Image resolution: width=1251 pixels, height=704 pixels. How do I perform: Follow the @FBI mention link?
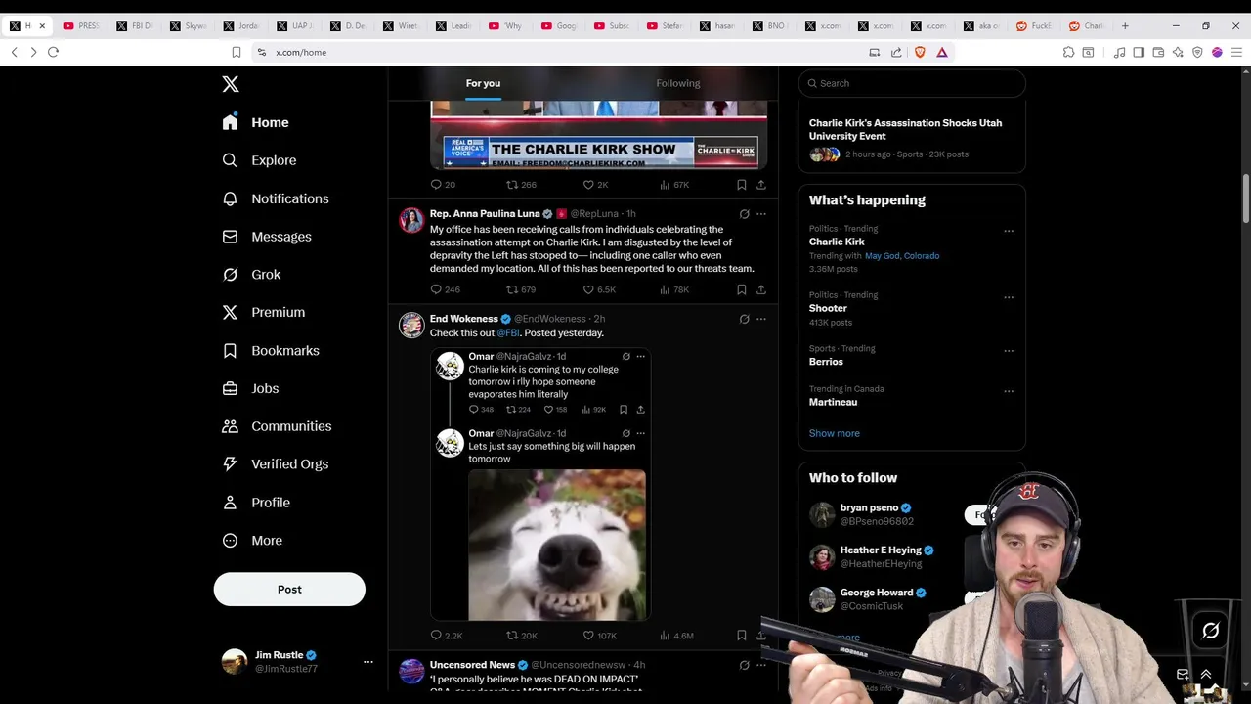pyautogui.click(x=508, y=333)
